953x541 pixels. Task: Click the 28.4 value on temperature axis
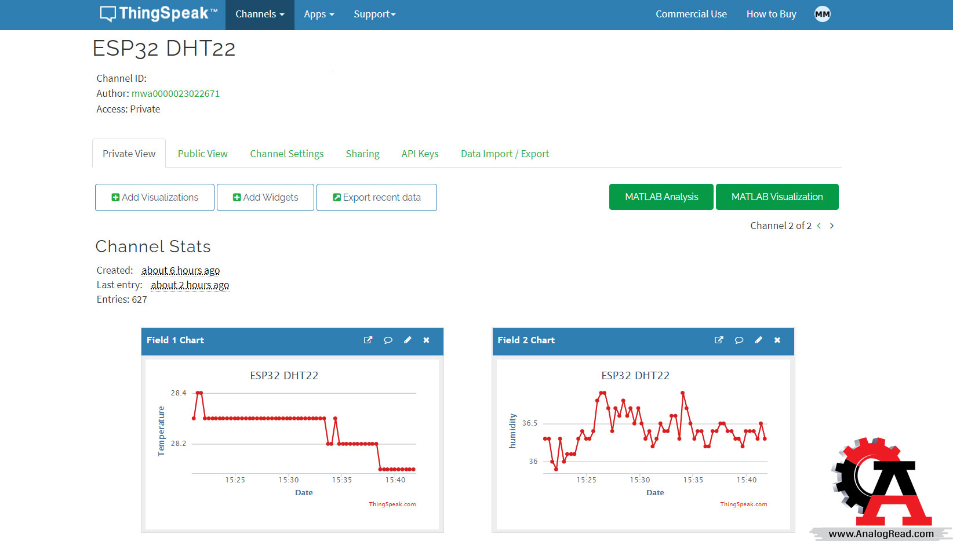point(179,393)
